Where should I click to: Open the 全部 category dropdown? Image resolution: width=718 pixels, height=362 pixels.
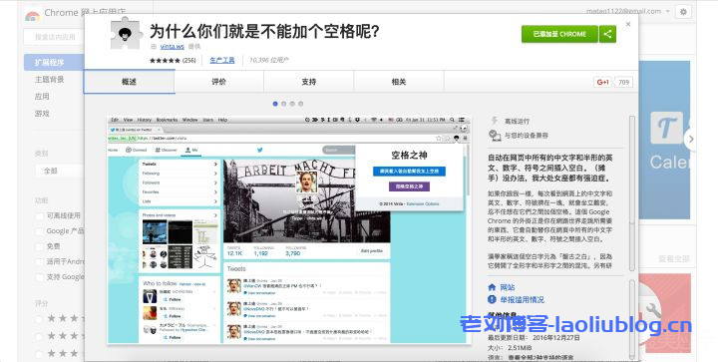coord(60,171)
